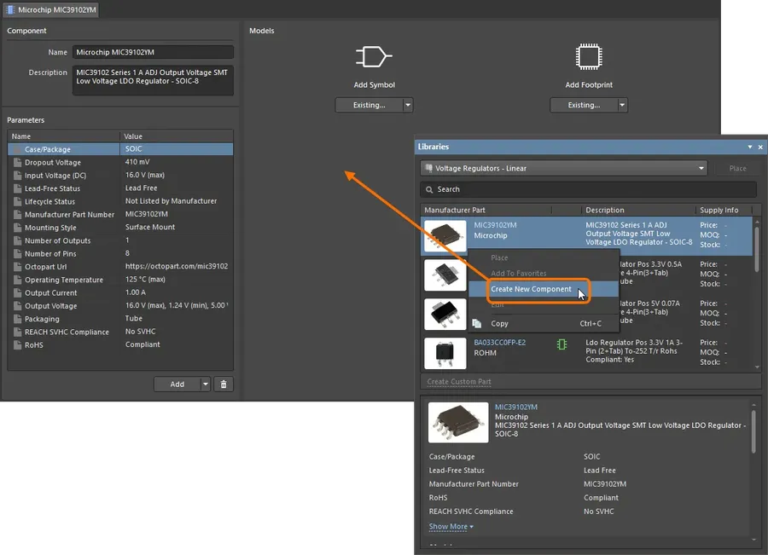Click the component Description text field
768x555 pixels.
[x=153, y=80]
